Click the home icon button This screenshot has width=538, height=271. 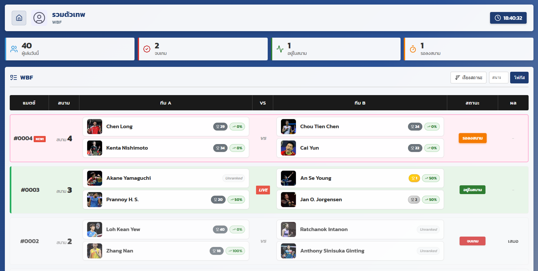19,18
